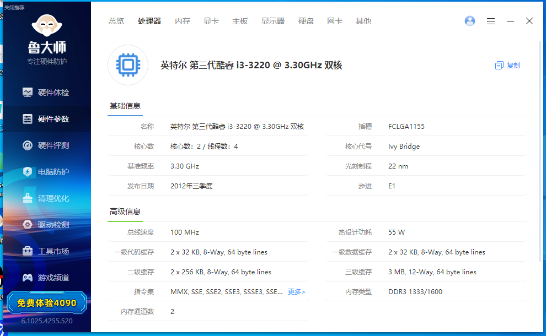The image size is (546, 336).
Task: Click the copy icon beside 复制
Action: click(499, 66)
